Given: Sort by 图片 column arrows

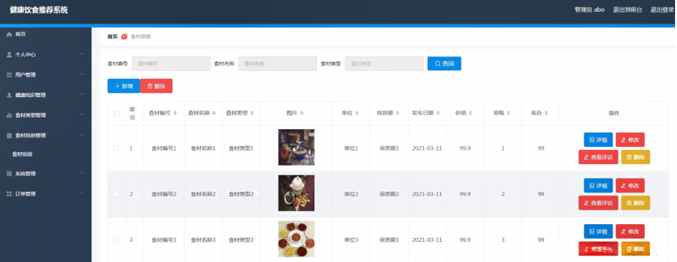Looking at the screenshot, I should [x=302, y=113].
